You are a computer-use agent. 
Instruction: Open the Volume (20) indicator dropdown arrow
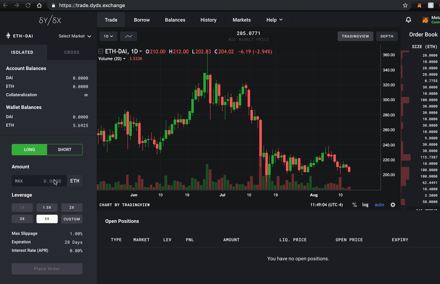coord(124,59)
